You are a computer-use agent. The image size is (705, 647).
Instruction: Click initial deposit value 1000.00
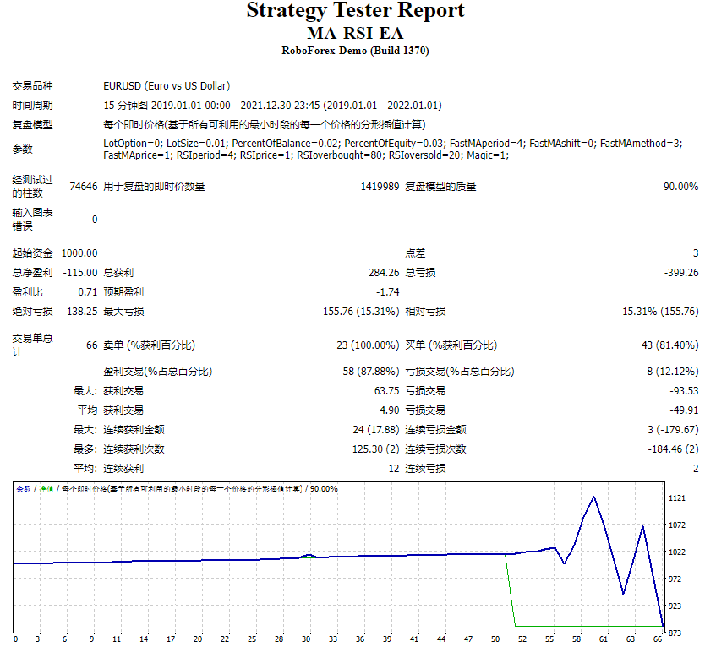pyautogui.click(x=79, y=253)
